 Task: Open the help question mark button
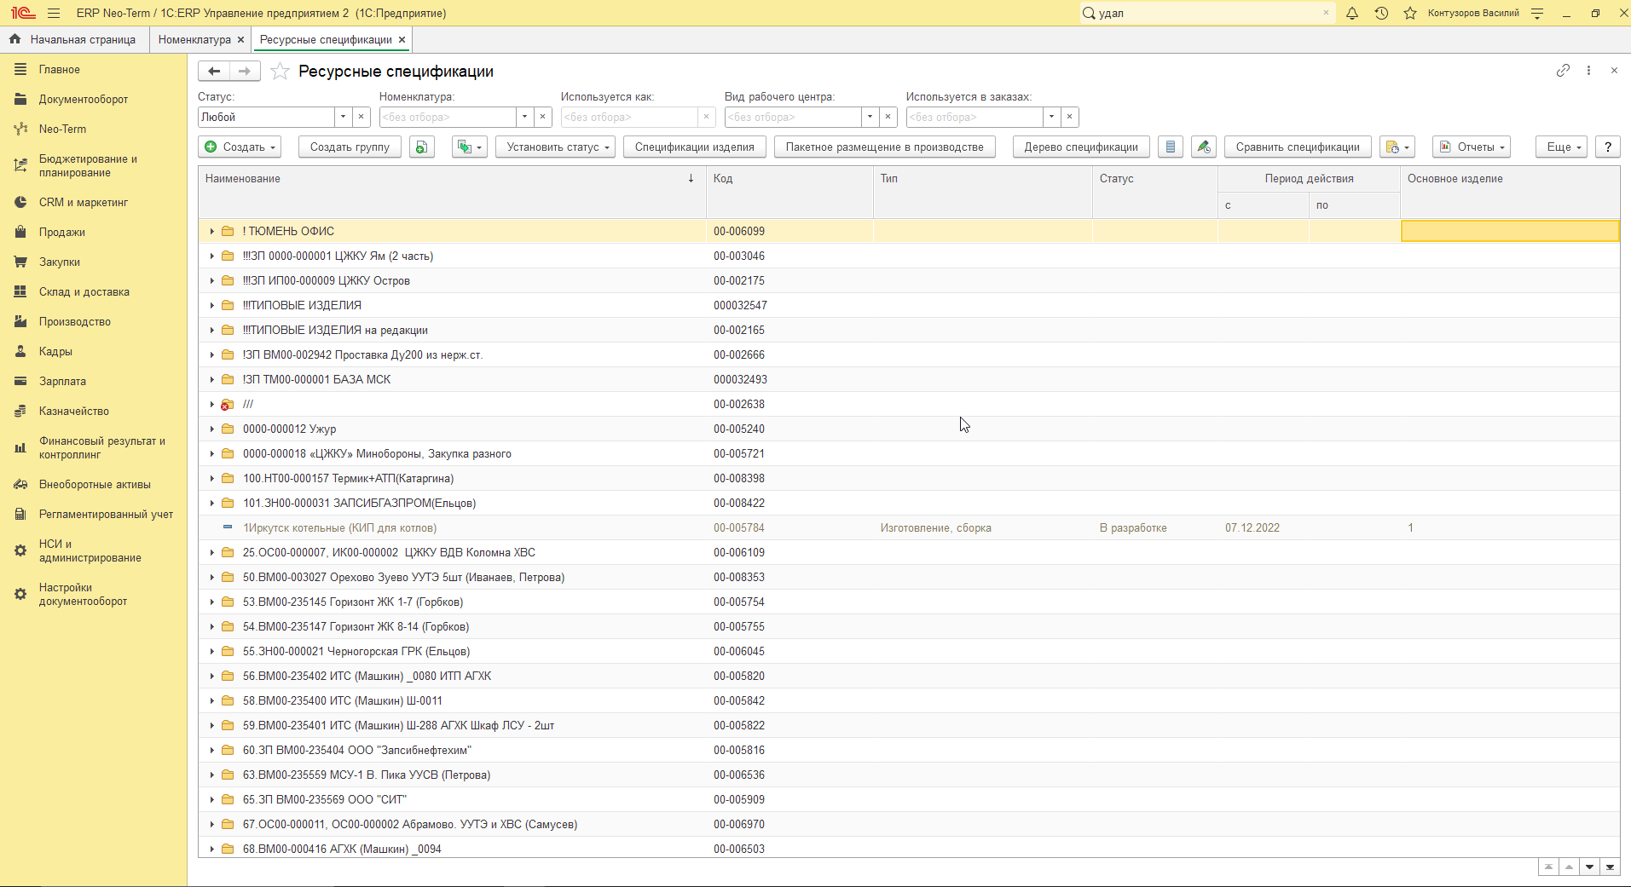click(1608, 147)
